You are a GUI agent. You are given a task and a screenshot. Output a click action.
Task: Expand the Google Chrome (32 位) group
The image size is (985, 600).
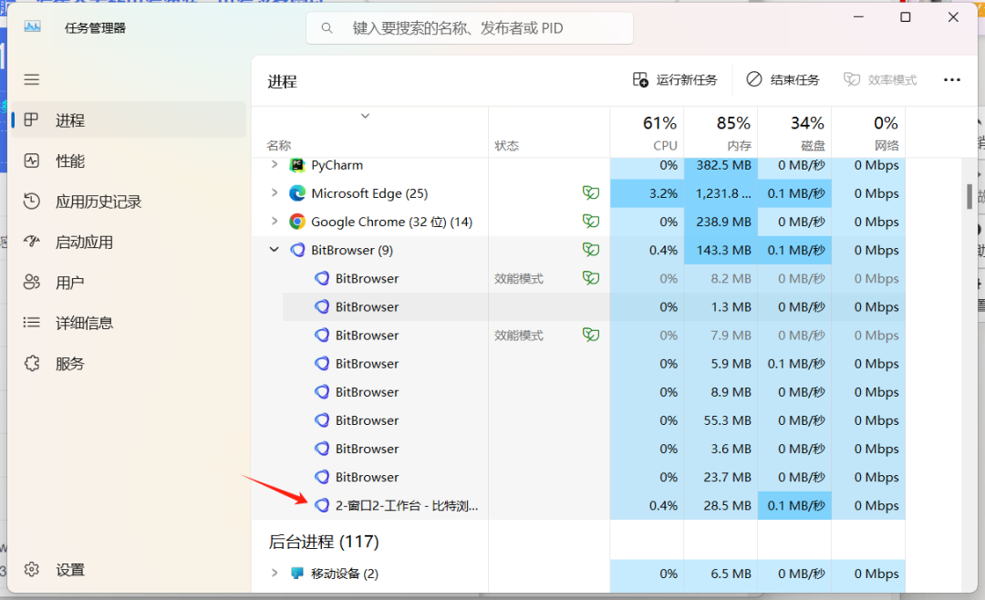pyautogui.click(x=274, y=222)
